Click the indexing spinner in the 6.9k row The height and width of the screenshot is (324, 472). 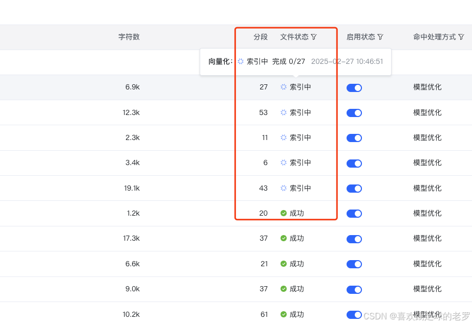284,87
